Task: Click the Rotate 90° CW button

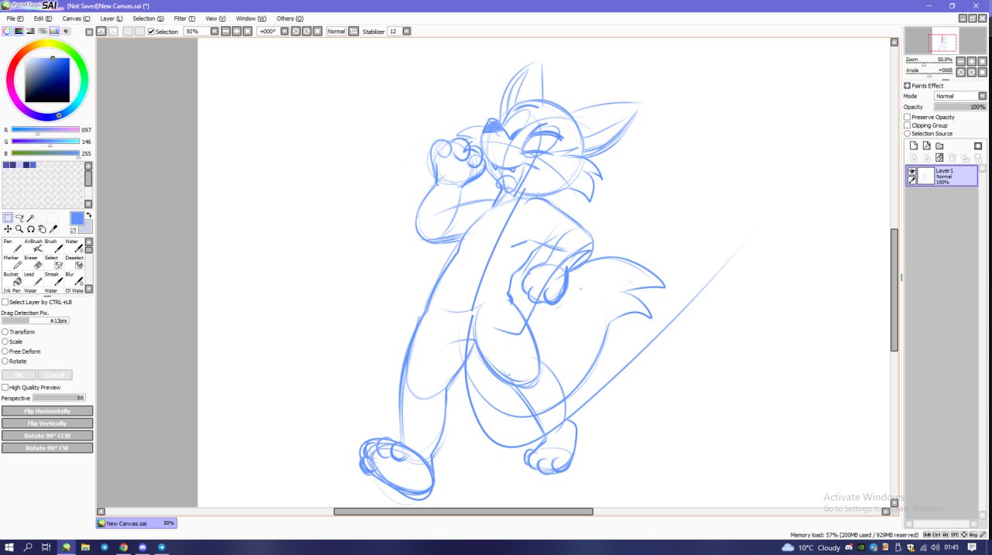Action: coord(47,448)
